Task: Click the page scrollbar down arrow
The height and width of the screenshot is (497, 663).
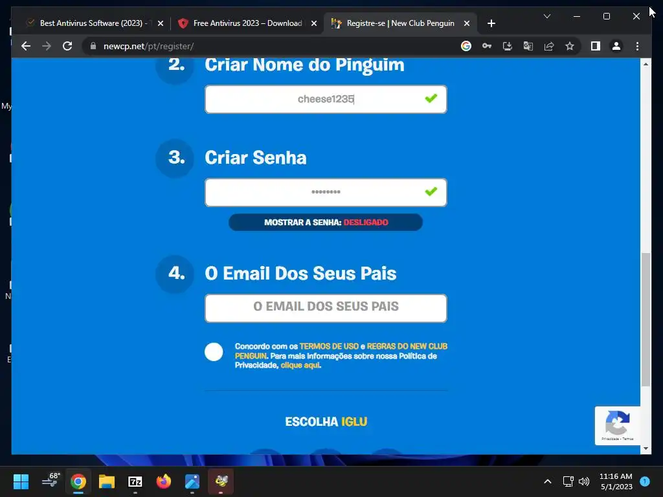Action: (x=646, y=449)
